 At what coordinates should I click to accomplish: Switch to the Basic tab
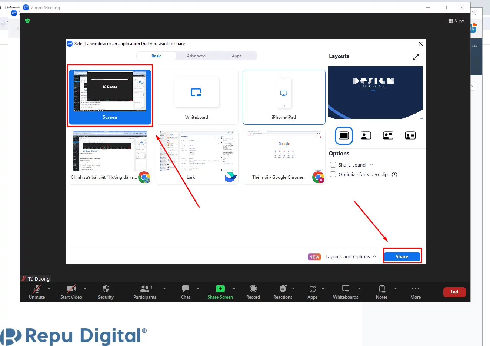point(156,56)
